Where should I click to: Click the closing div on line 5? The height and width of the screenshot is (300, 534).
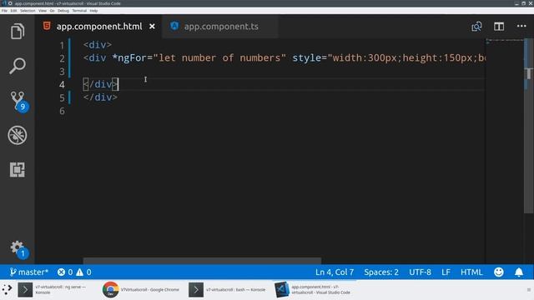point(100,97)
